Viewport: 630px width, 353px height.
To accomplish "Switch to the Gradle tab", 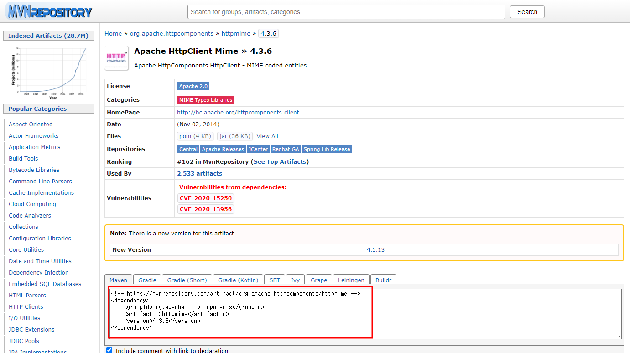I will [x=147, y=280].
